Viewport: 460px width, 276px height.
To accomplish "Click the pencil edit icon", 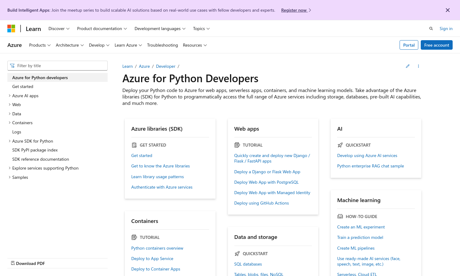I will coord(408,66).
